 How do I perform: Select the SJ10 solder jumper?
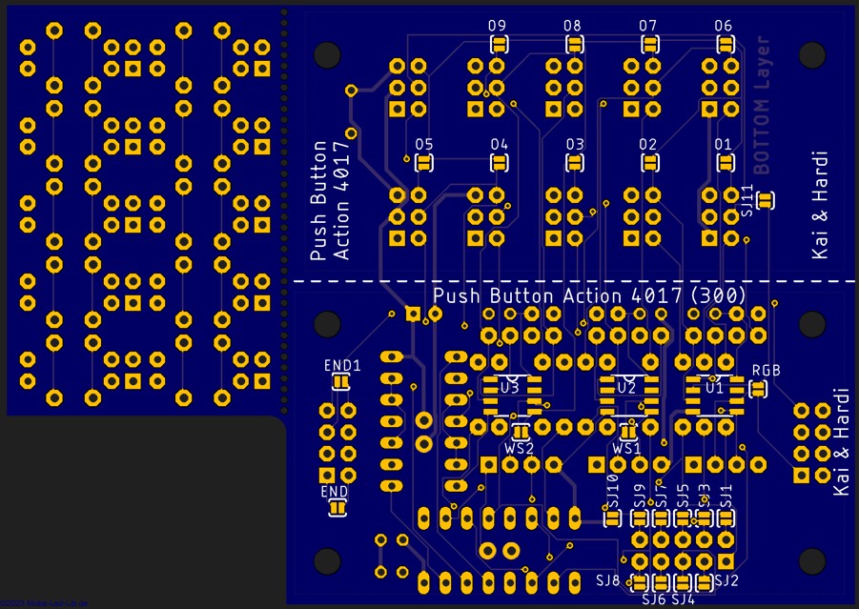tap(613, 518)
